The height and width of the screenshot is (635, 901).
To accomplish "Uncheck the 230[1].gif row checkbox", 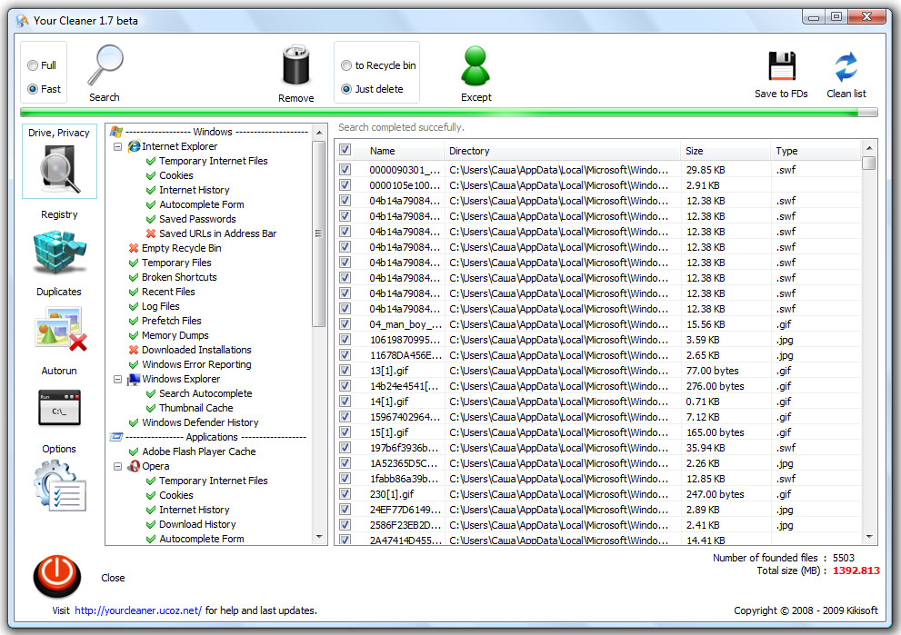I will (x=345, y=494).
